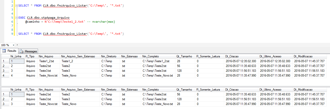
Task: Click the stpApaga_Arquivo procedure name in editor
Action: click(55, 18)
